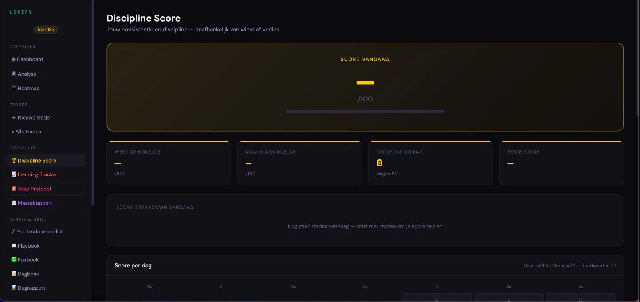Click the Zo day column header

tap(581, 287)
